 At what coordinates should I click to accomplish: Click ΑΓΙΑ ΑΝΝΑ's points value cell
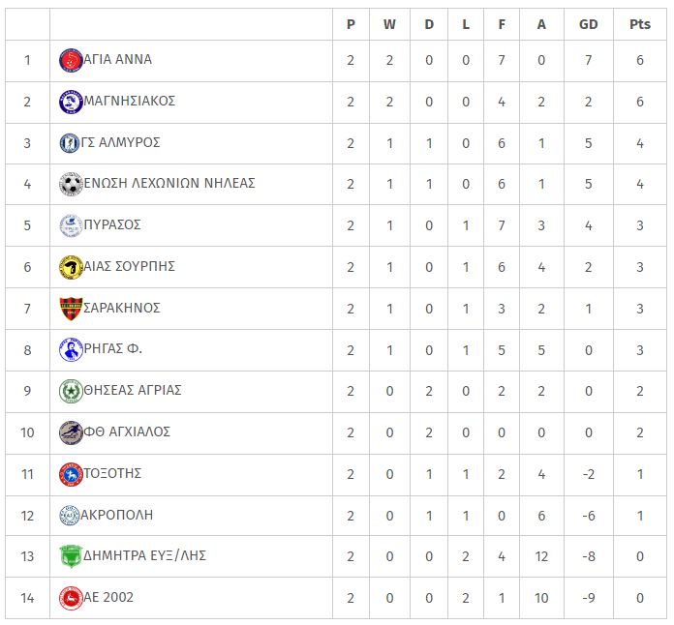click(639, 61)
